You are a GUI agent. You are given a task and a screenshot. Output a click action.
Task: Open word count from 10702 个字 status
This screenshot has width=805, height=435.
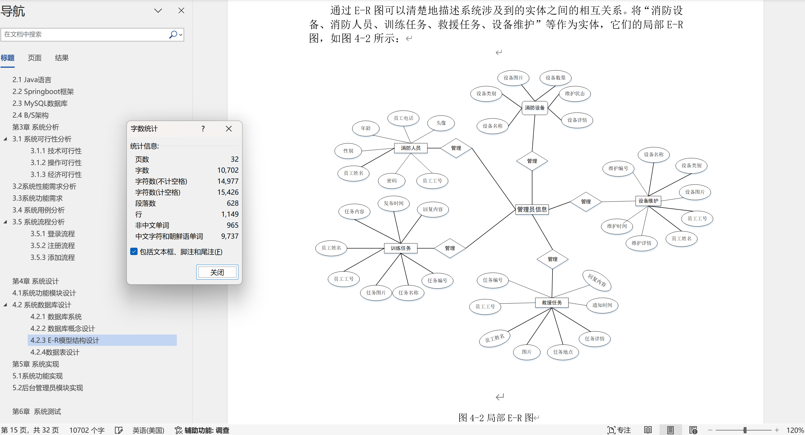click(87, 430)
